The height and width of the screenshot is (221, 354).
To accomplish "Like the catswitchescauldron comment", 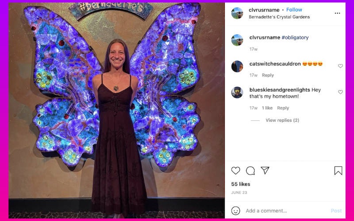I will [340, 66].
